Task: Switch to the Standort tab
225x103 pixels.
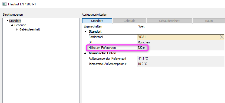Action: [97, 21]
